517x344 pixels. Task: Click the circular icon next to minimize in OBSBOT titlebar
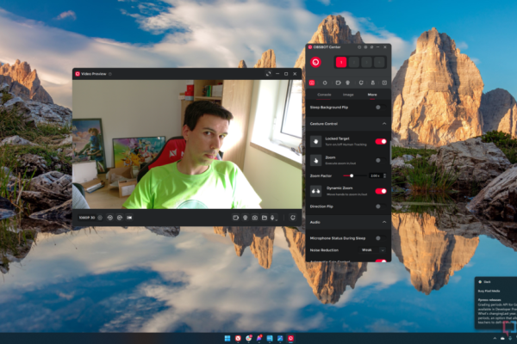[x=371, y=47]
